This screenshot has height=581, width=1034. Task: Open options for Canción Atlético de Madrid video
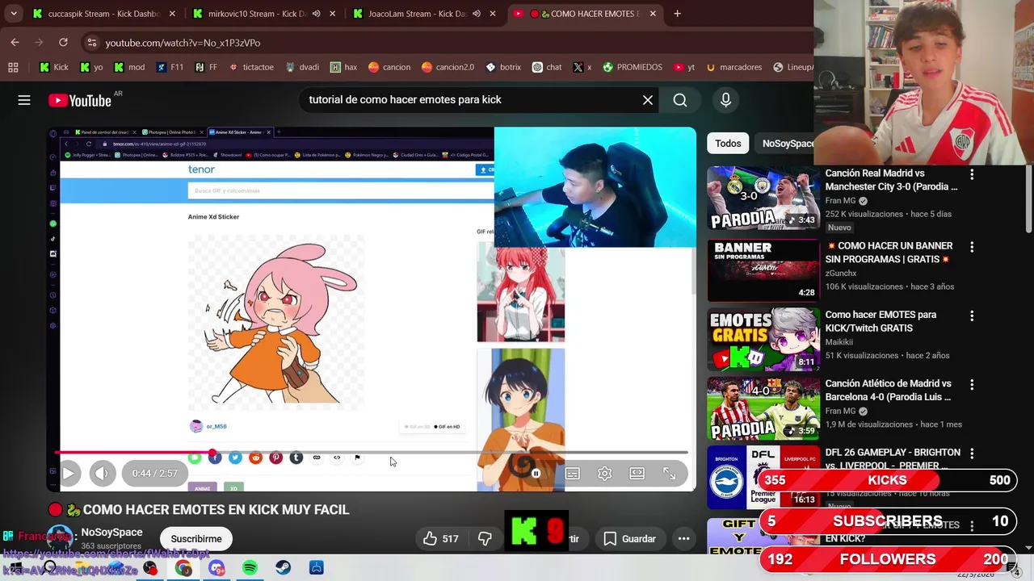(x=972, y=385)
